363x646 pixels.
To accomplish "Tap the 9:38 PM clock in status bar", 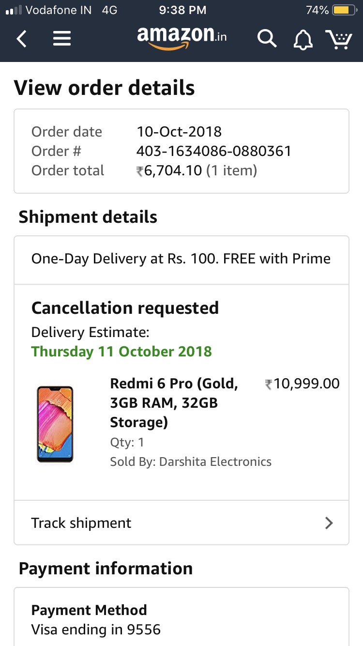I will click(182, 10).
